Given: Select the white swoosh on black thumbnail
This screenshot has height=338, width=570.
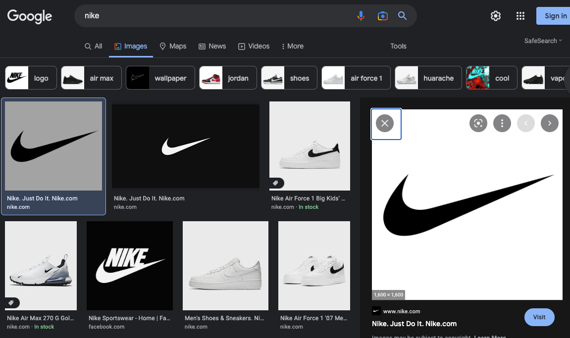Looking at the screenshot, I should pyautogui.click(x=186, y=146).
